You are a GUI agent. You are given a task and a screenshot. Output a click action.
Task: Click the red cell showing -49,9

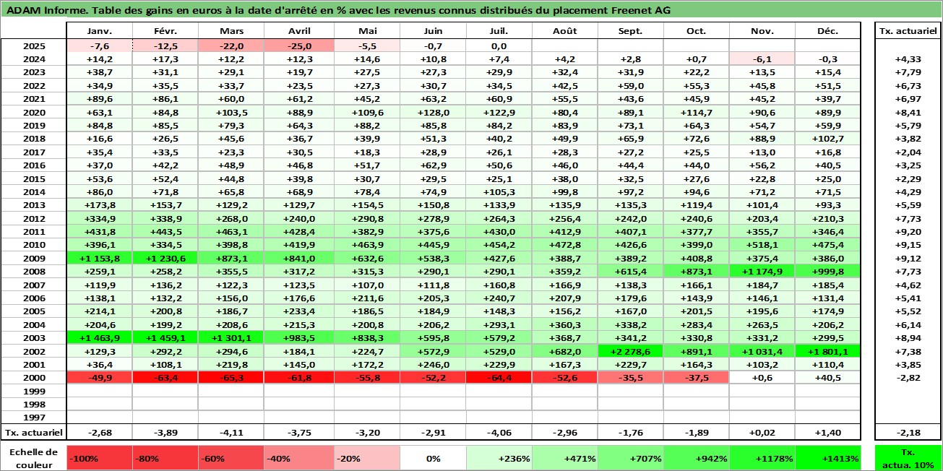[x=99, y=377]
